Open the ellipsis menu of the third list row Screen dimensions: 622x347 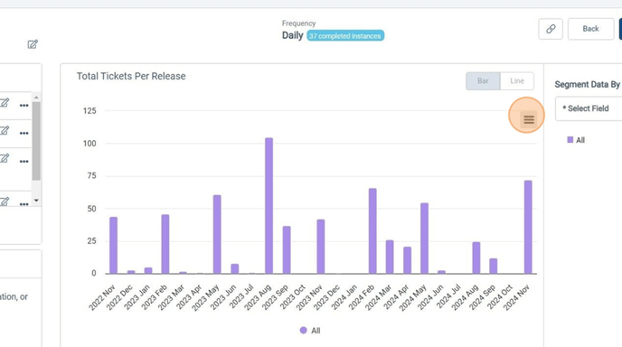[24, 162]
